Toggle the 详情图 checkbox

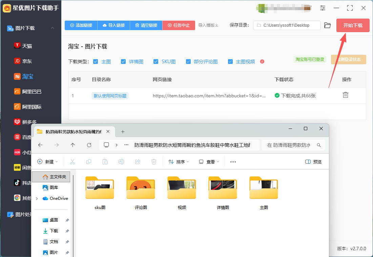[123, 62]
